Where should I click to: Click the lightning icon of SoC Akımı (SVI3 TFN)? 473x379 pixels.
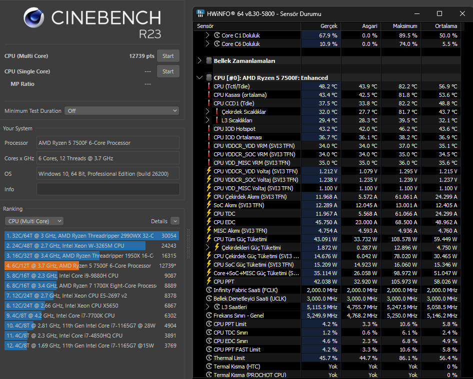click(208, 205)
